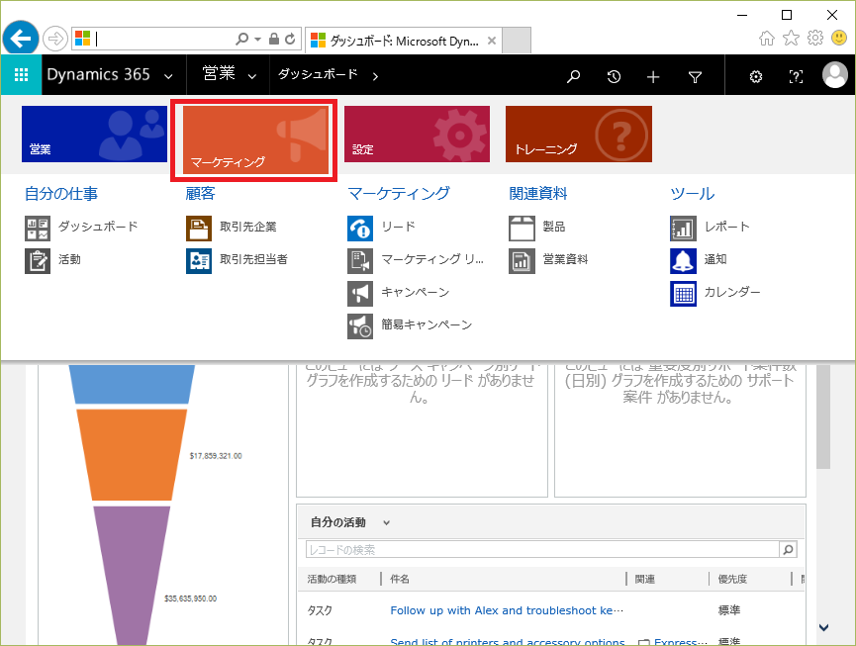Image resolution: width=856 pixels, height=646 pixels.
Task: Open the address bar search dropdown arrow
Action: [x=257, y=40]
